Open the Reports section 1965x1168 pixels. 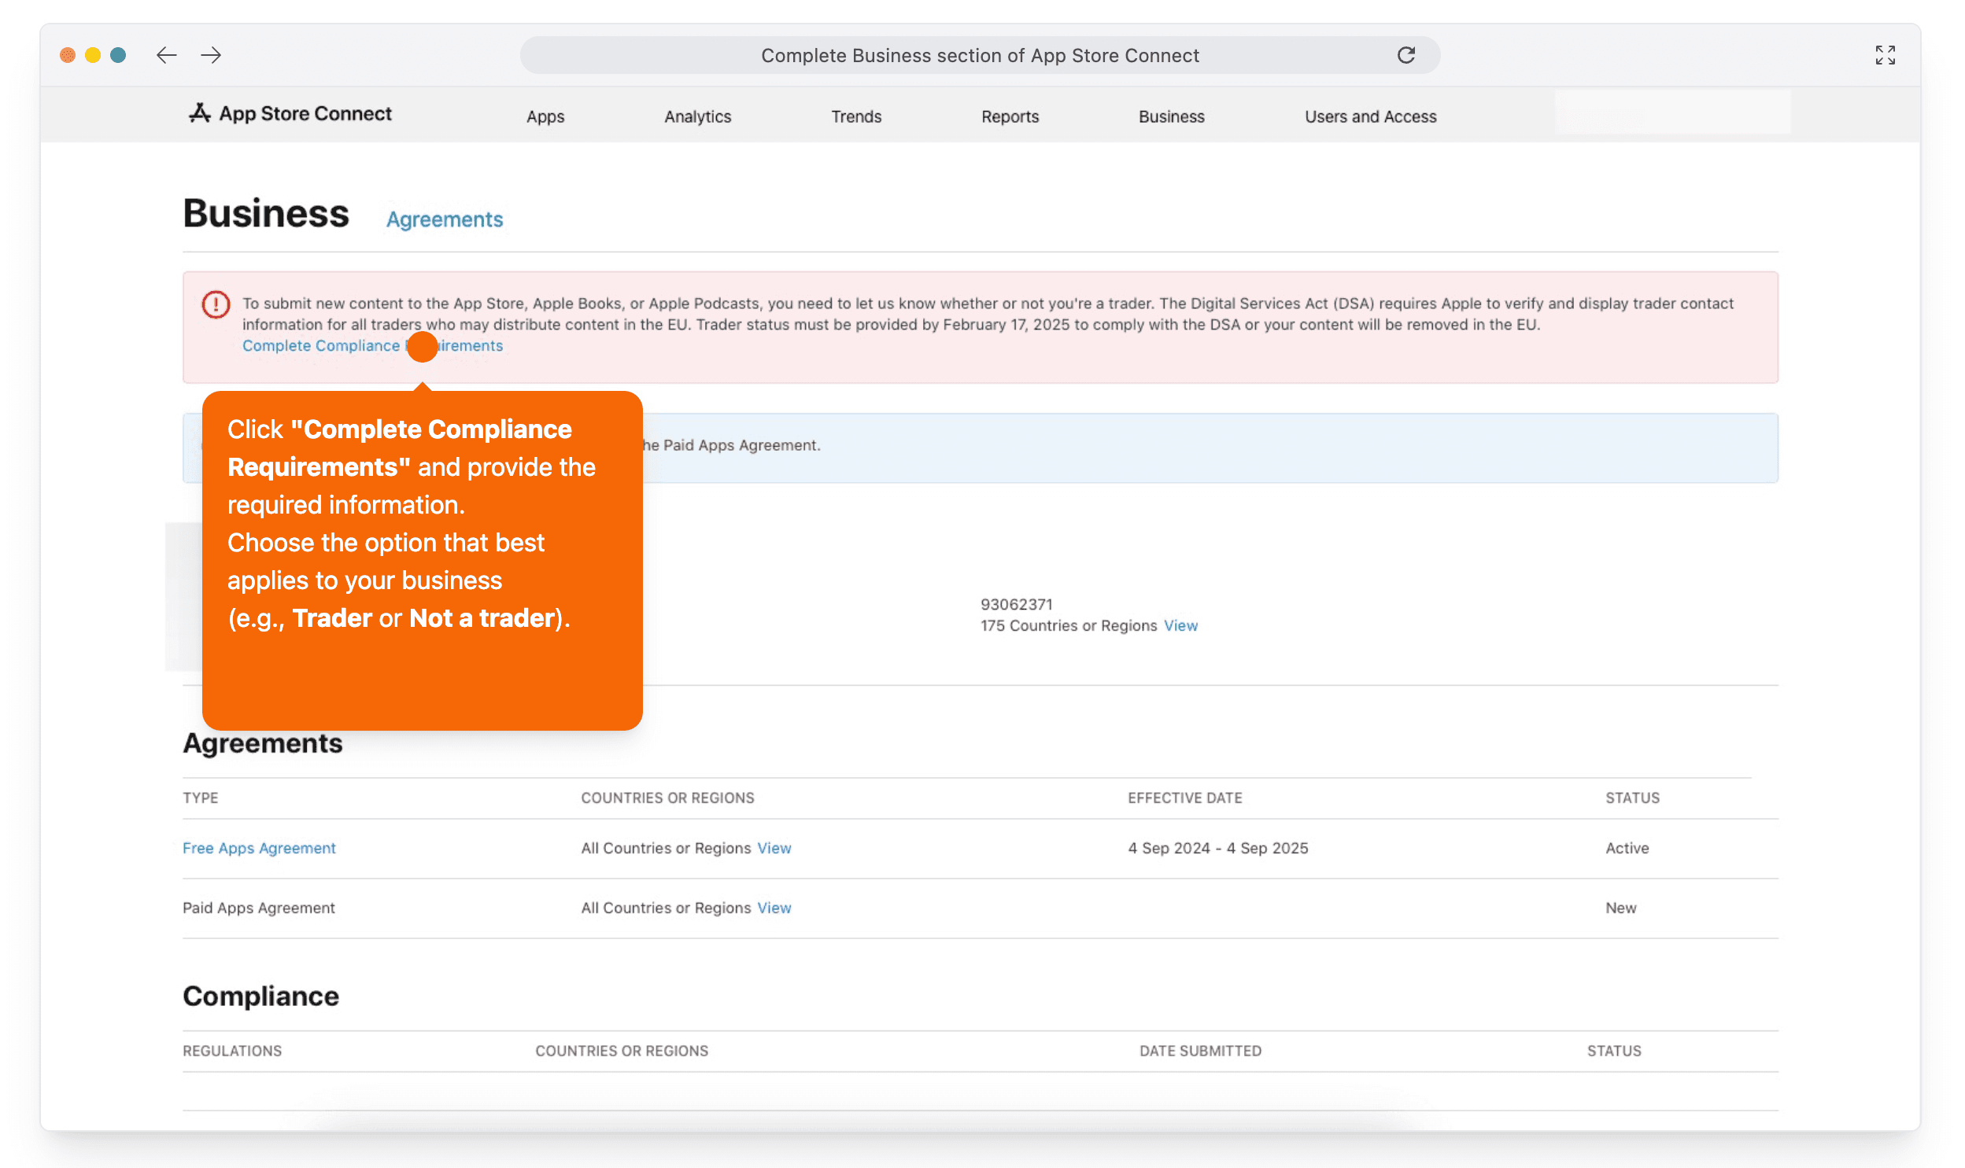pyautogui.click(x=1010, y=116)
